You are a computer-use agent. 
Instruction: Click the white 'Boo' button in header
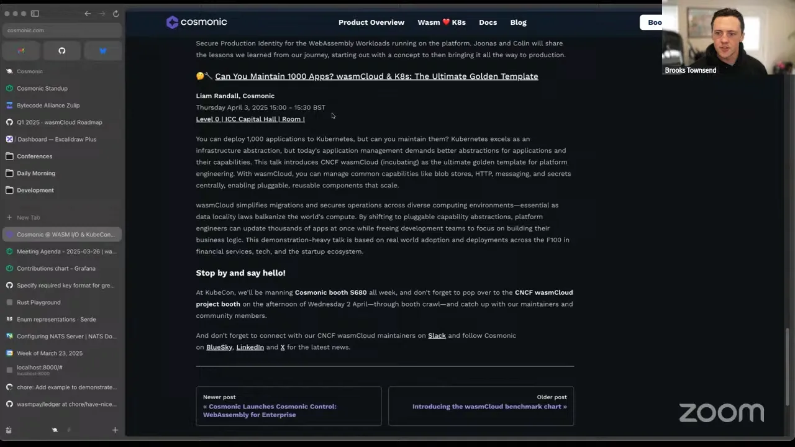[x=652, y=22]
